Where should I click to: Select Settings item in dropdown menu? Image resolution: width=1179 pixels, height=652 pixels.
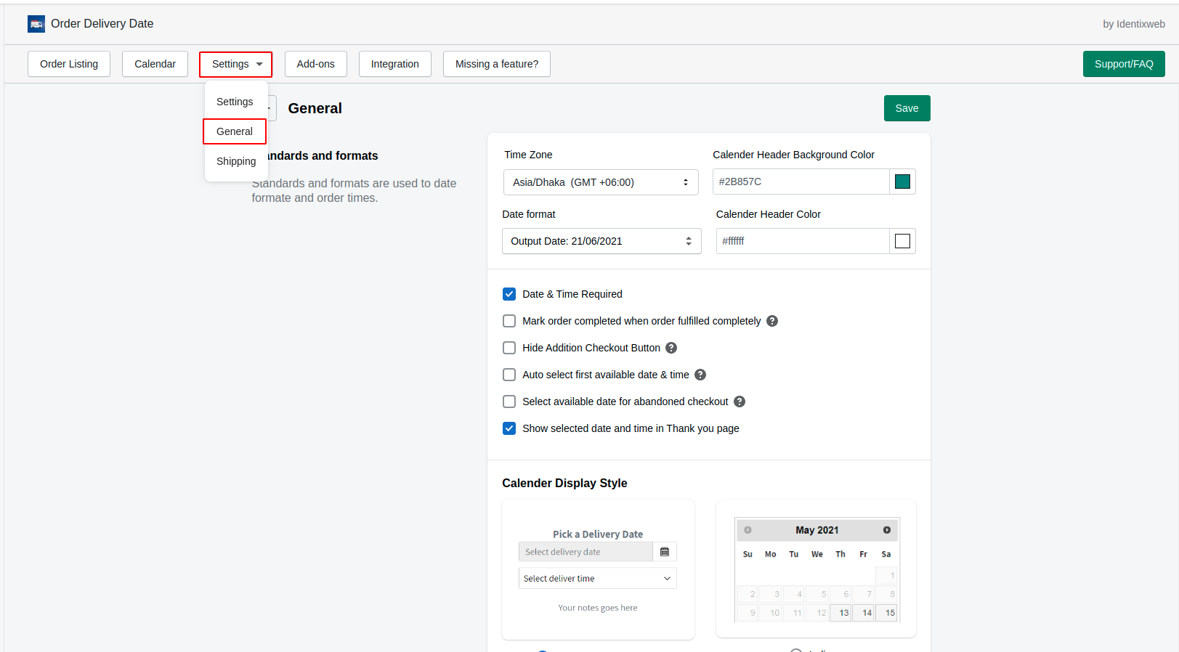(x=235, y=102)
